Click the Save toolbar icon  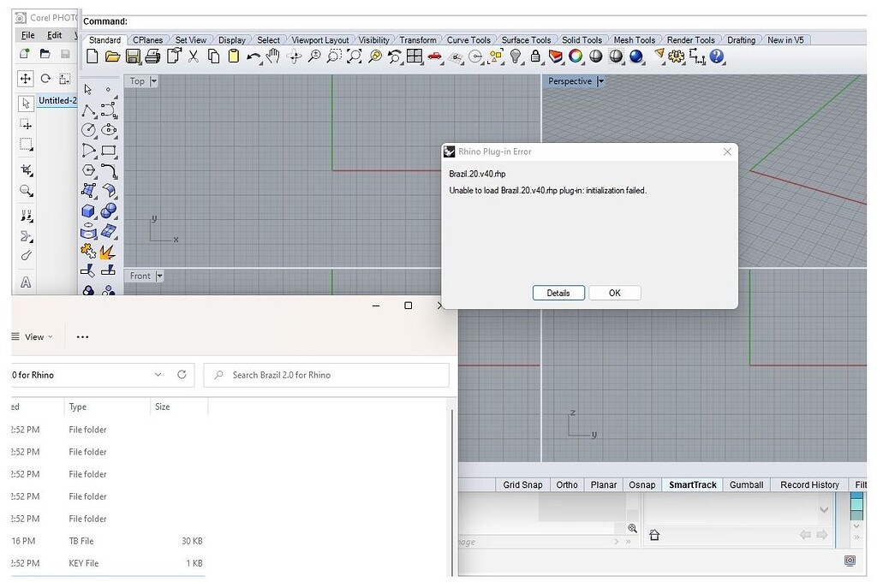[x=134, y=56]
